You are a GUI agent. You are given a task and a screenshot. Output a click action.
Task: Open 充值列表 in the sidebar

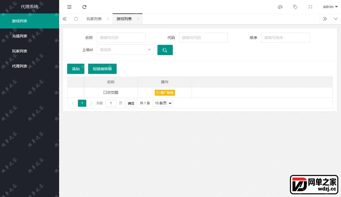(x=30, y=36)
